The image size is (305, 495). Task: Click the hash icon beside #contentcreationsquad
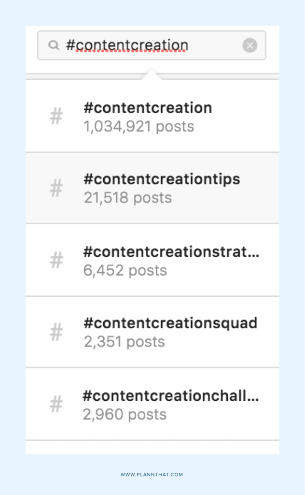(56, 332)
